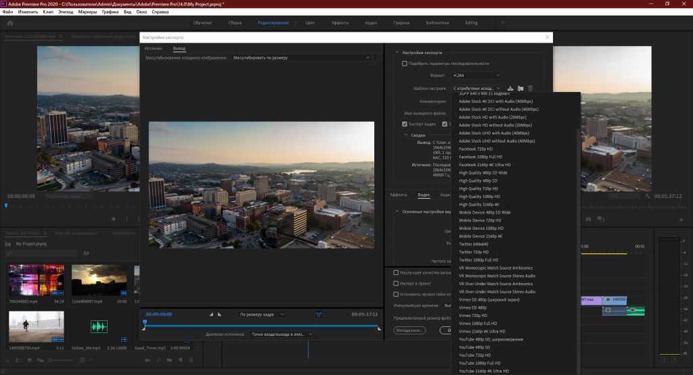This screenshot has height=375, width=693.
Task: Enable the import into project checkbox
Action: click(x=397, y=283)
